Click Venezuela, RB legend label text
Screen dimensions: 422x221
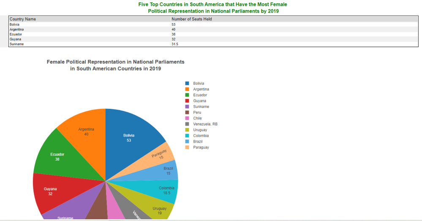click(205, 124)
